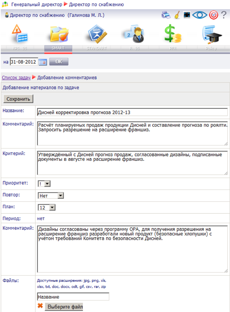230x312 pixels.
Task: Click the user icon beside Директор по снабжению
Action: (7, 15)
